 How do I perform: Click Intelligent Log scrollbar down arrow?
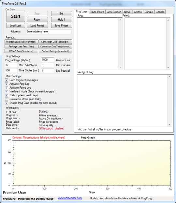point(169,124)
